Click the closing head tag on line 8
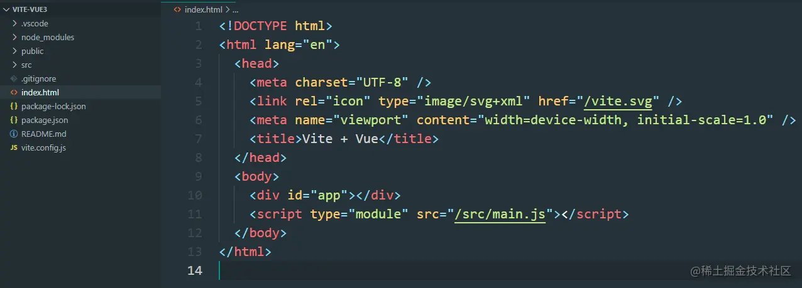The width and height of the screenshot is (802, 288). (x=261, y=157)
